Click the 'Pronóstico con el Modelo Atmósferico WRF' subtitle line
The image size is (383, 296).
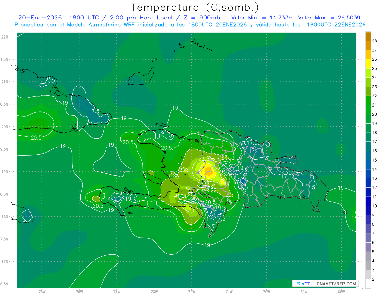(190, 24)
